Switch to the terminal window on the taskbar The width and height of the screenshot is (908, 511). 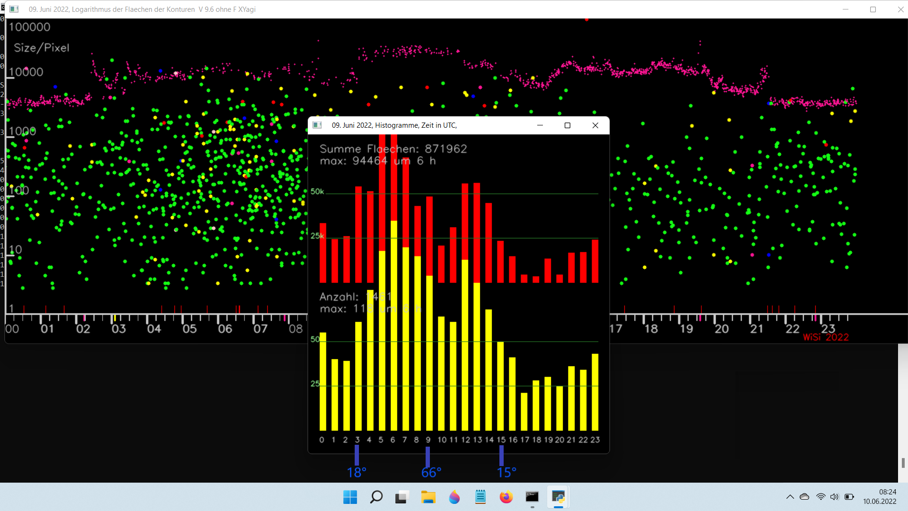point(532,497)
